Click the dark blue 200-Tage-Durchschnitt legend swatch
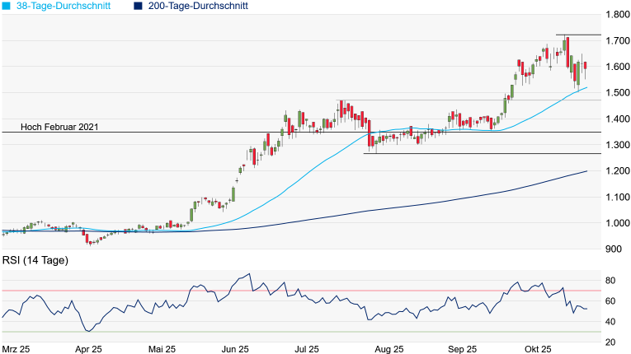 click(138, 6)
